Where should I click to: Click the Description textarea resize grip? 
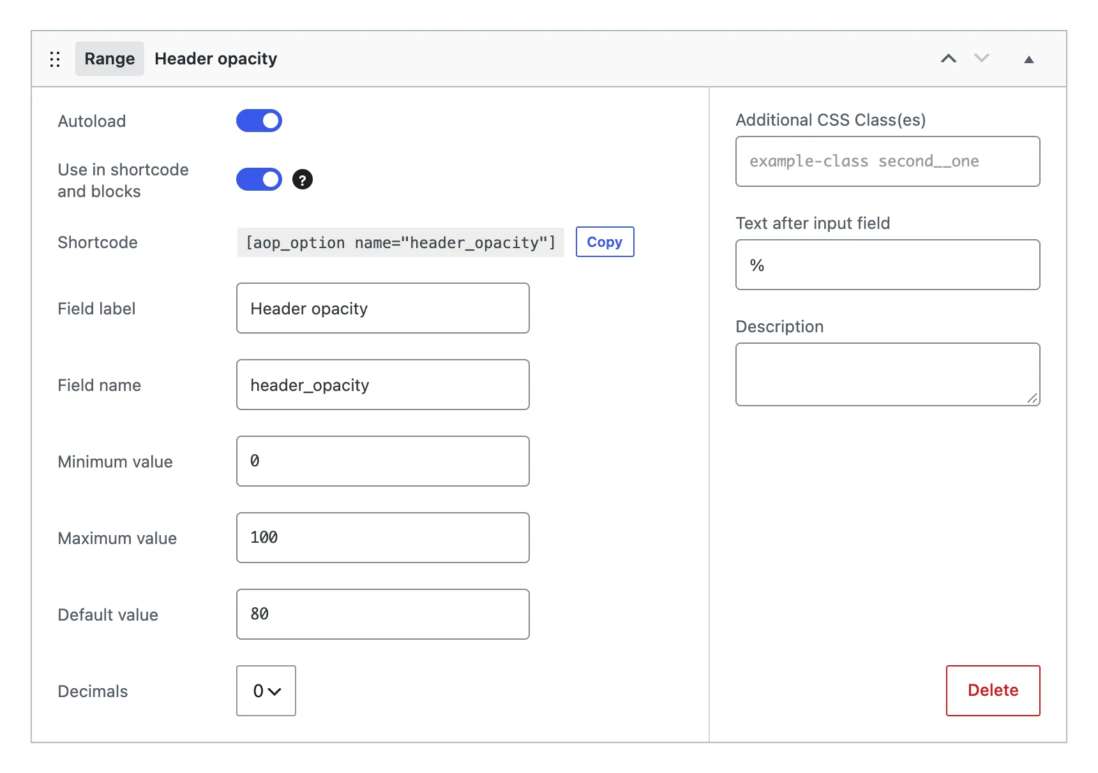(1032, 398)
